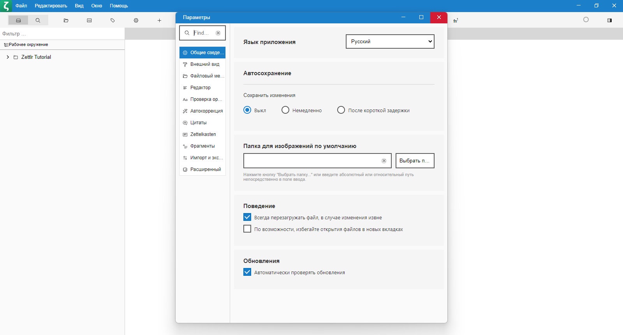Open the Окно menu
Viewport: 623px width, 335px height.
97,6
